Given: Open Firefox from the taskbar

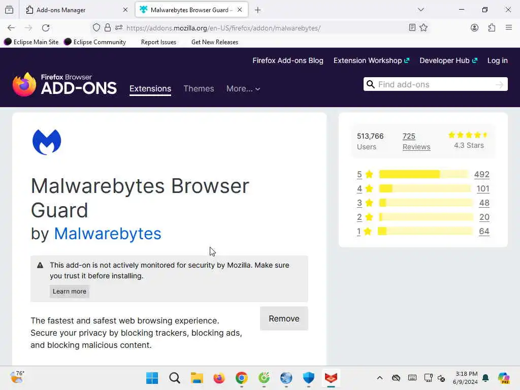Looking at the screenshot, I should tap(219, 378).
